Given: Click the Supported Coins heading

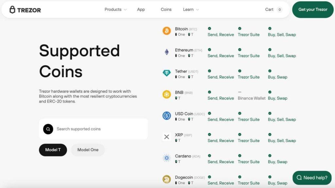Looking at the screenshot, I should point(79,61).
